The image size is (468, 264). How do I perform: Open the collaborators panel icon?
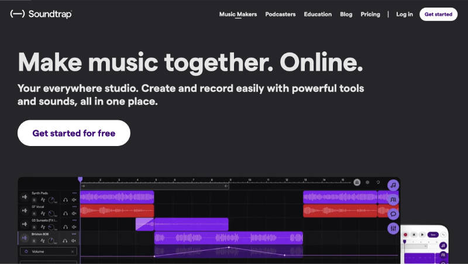coord(394,200)
